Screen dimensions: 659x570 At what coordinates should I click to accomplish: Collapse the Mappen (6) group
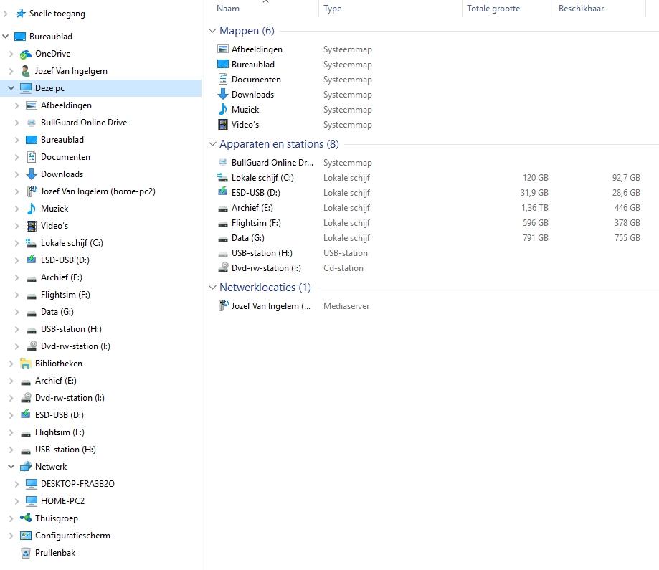tap(212, 31)
